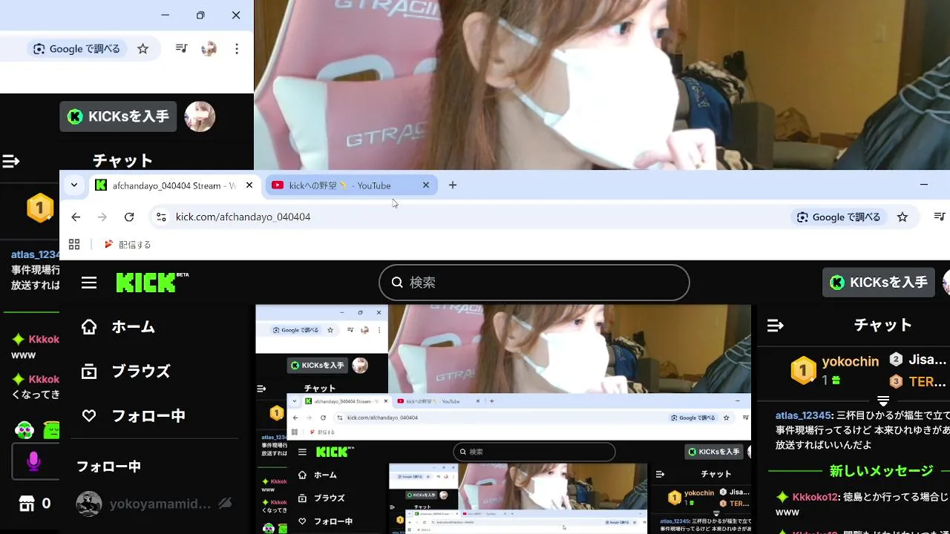950x534 pixels.
Task: Click round user avatar beside top-left KICKsを入手
Action: (200, 116)
